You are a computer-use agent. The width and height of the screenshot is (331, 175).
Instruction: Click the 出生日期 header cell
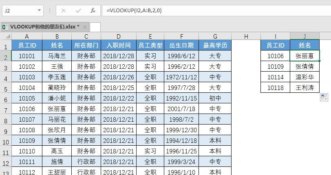pos(181,45)
